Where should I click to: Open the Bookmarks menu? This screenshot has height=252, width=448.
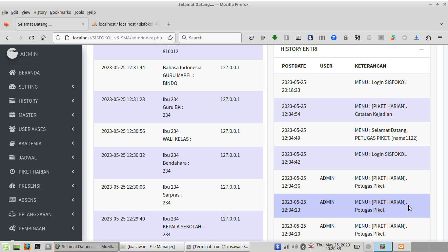[60, 12]
